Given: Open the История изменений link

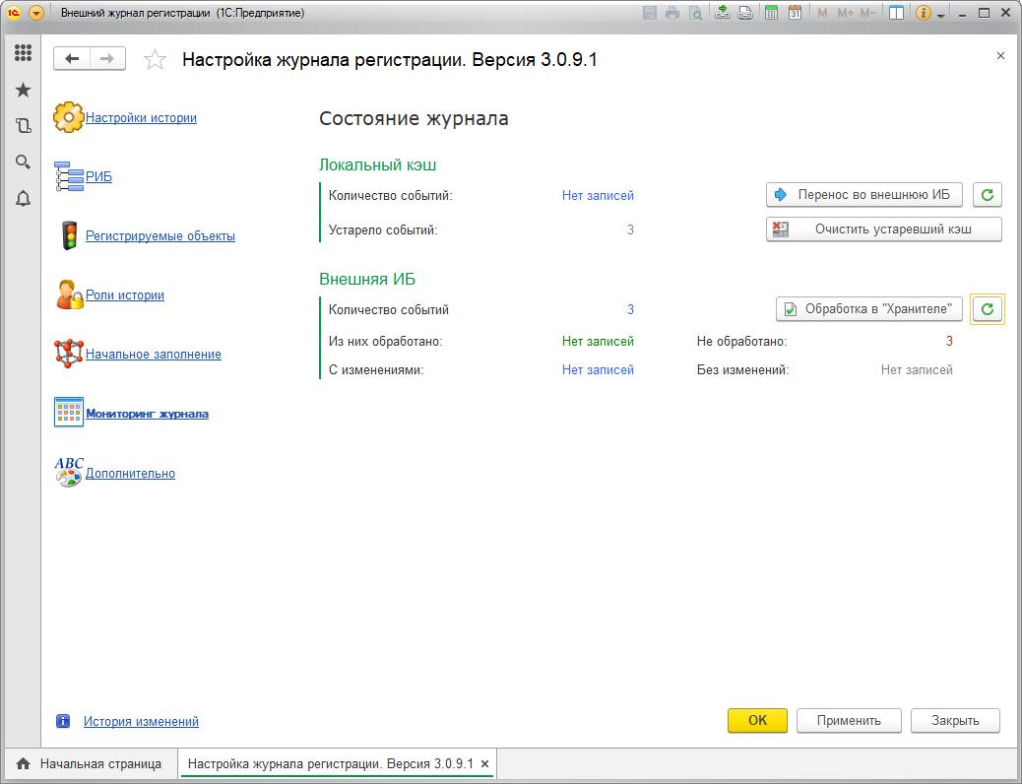Looking at the screenshot, I should click(141, 722).
